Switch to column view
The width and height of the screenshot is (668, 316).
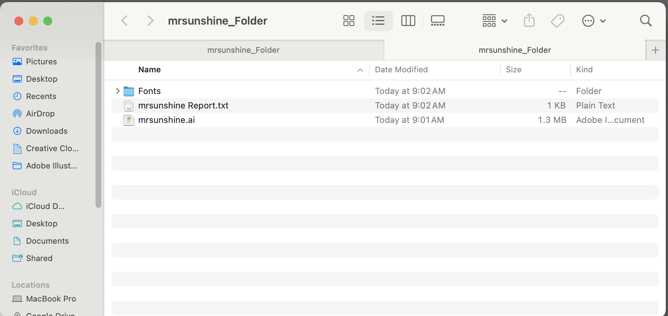(408, 21)
